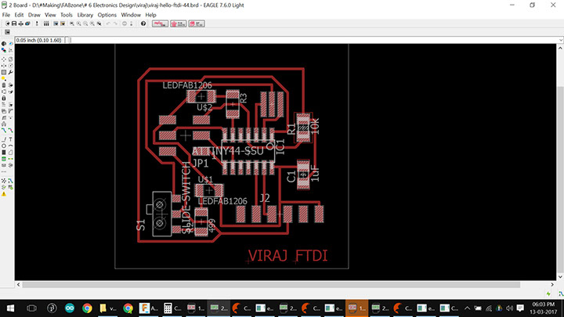Screen dimensions: 564x317
Task: Print the board layout
Action: pos(20,23)
